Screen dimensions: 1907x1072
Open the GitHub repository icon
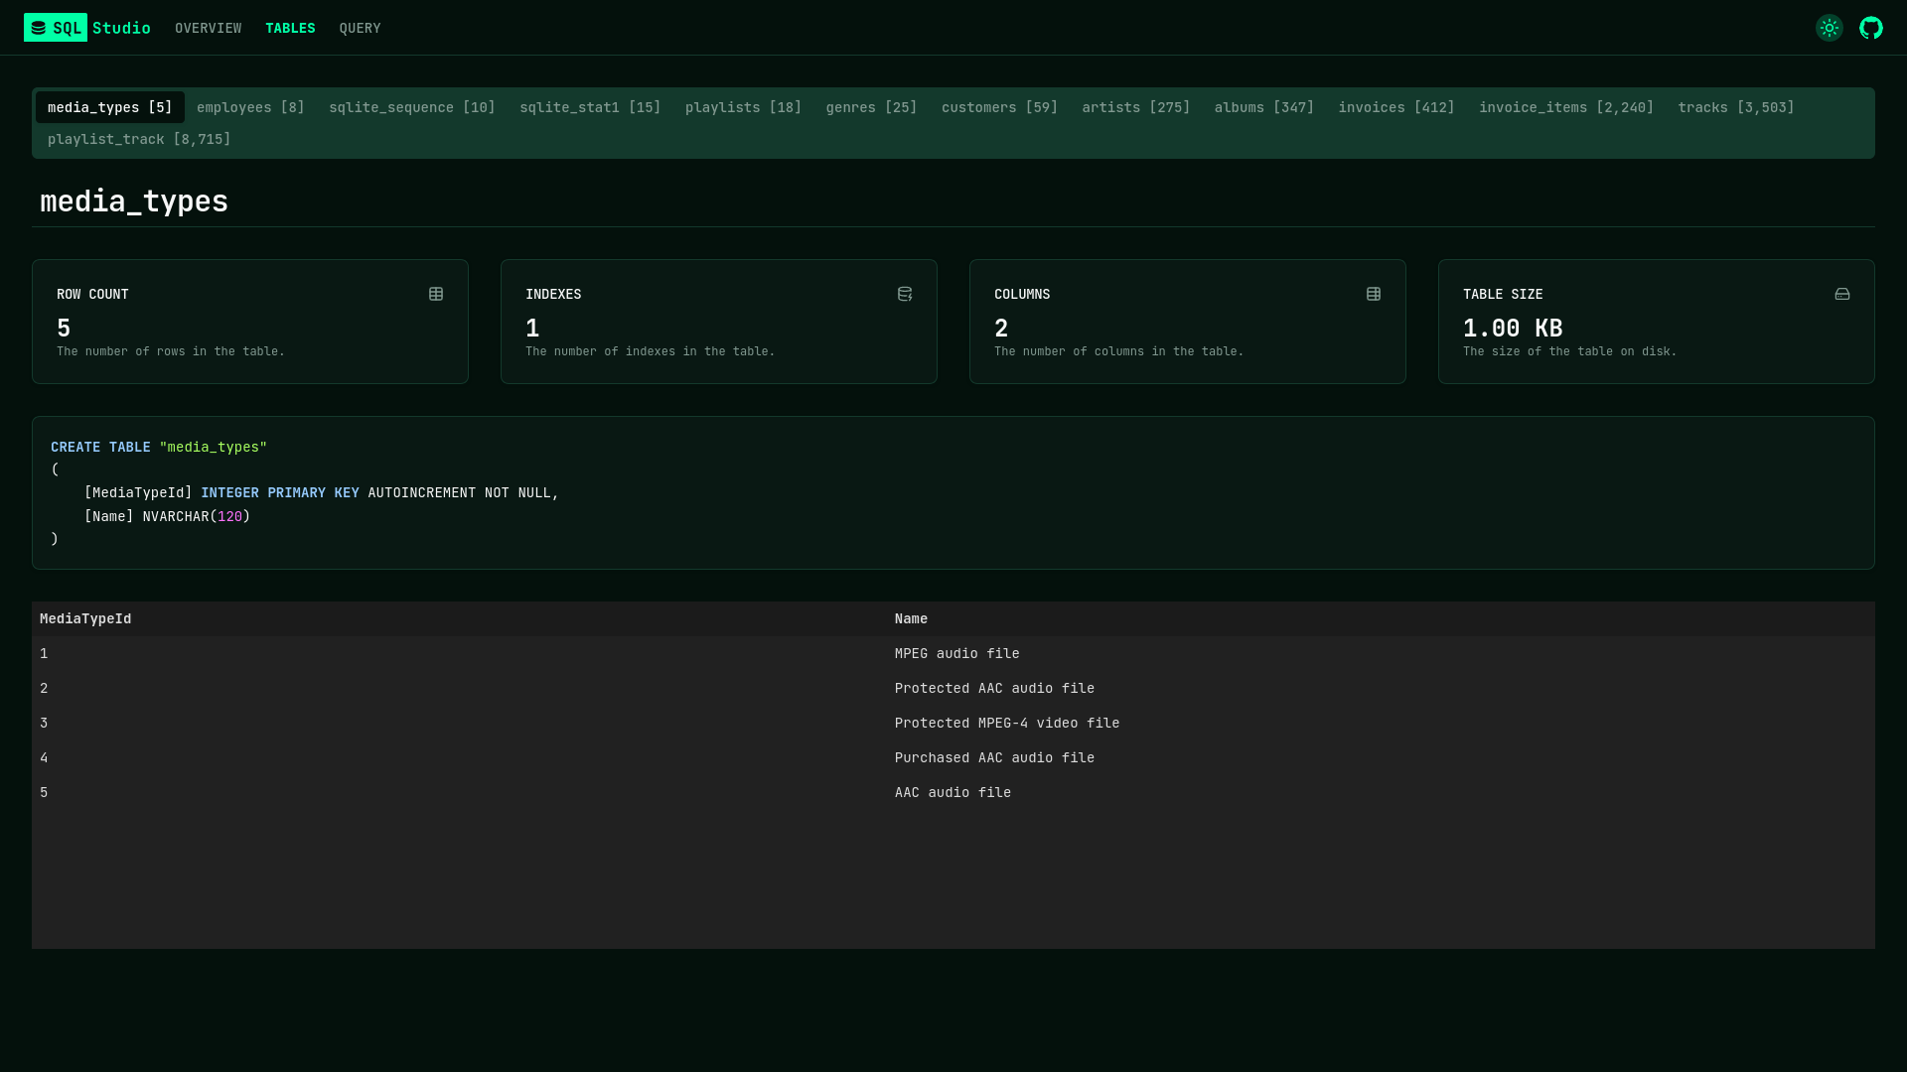tap(1870, 28)
